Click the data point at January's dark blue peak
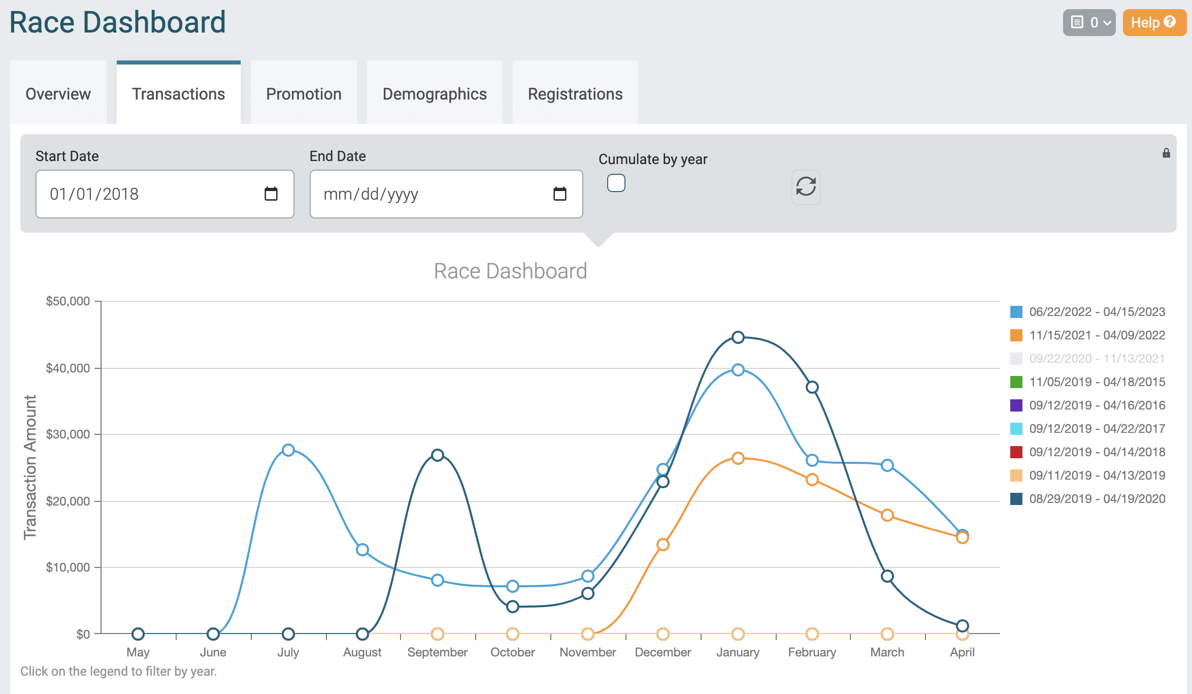Viewport: 1192px width, 694px height. tap(738, 336)
